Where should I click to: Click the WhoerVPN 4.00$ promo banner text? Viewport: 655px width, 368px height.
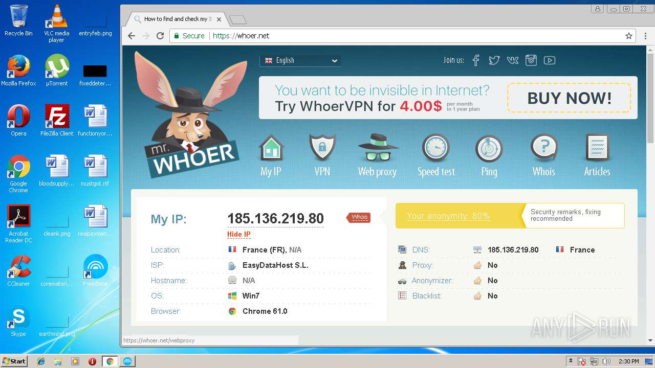pyautogui.click(x=382, y=98)
